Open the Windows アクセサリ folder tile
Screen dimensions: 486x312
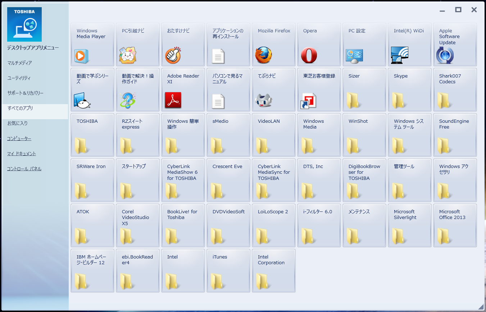click(x=455, y=180)
